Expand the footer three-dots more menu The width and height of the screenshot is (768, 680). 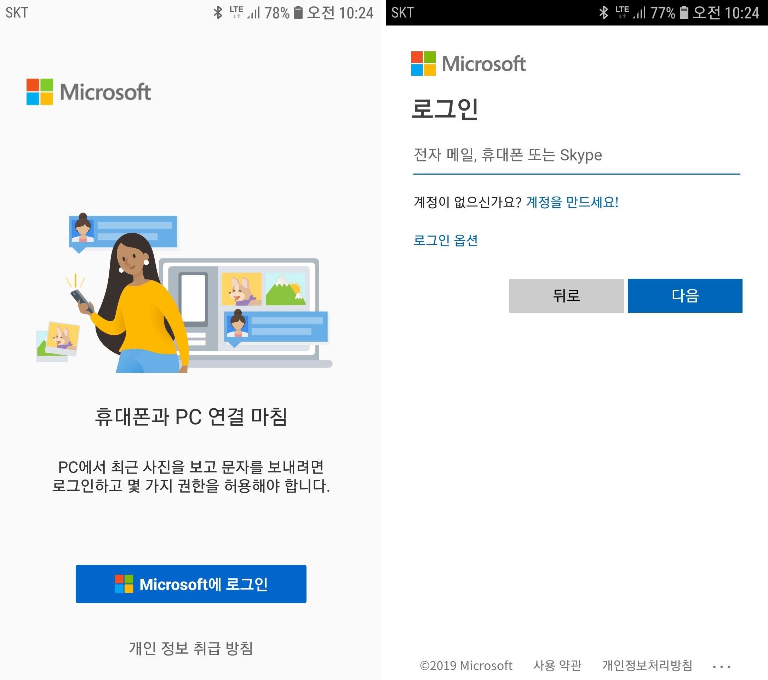[x=721, y=667]
